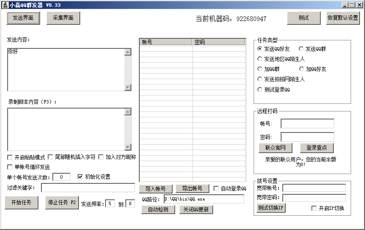Screen dimensions: 365x230
Task: Enable the 加入对方昵称 checkbox
Action: [x=101, y=157]
